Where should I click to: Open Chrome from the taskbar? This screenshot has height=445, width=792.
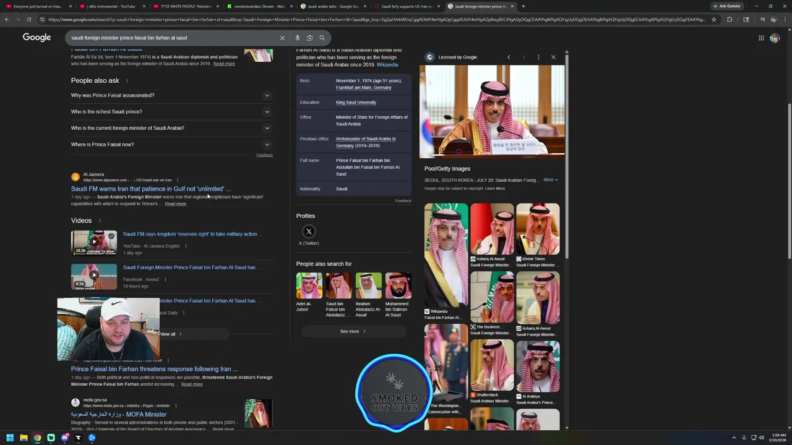37,438
